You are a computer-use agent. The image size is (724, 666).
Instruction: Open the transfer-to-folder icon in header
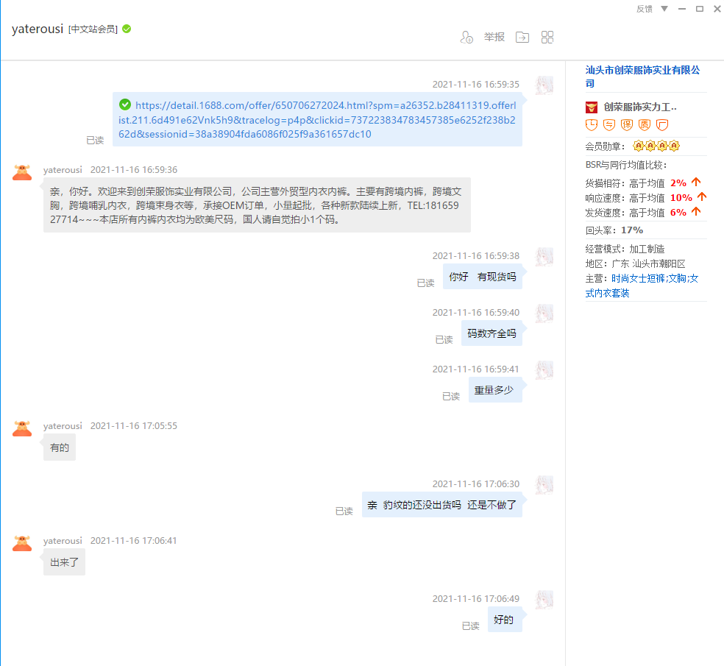[522, 38]
